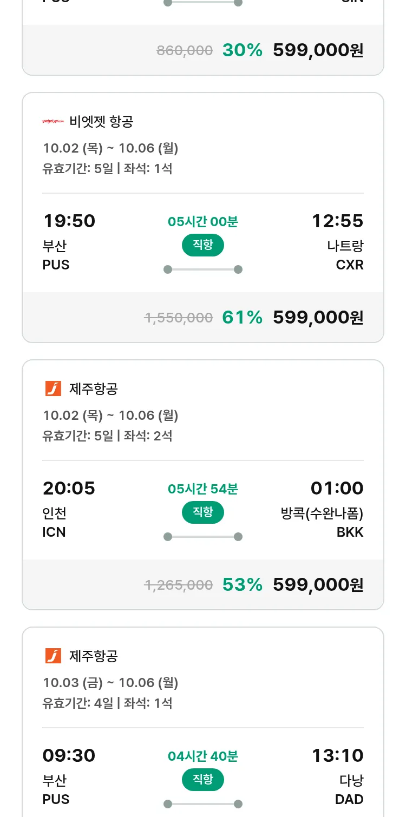The width and height of the screenshot is (406, 817).
Task: Tap the 20:05 Incheon departure time
Action: point(69,488)
